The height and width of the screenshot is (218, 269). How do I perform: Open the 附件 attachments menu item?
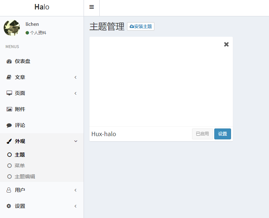click(x=42, y=109)
